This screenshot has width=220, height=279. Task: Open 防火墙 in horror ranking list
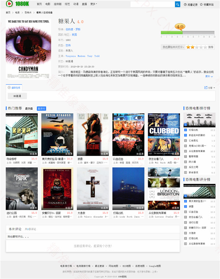coord(192,162)
